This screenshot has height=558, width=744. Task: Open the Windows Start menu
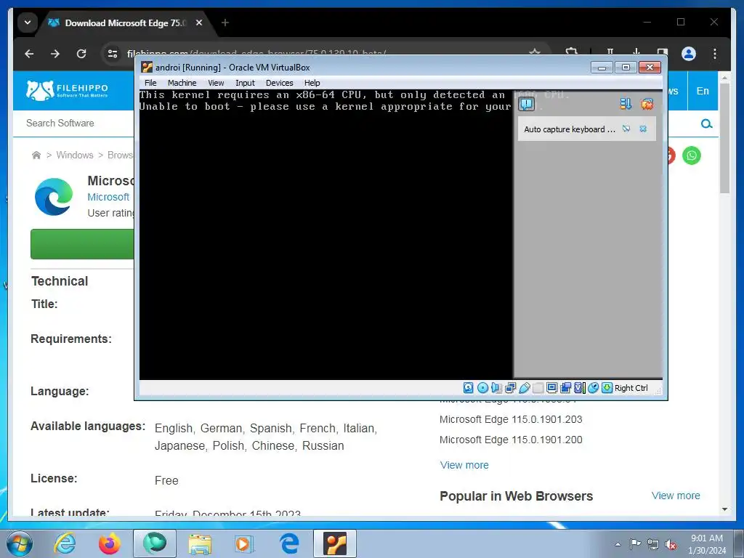click(20, 543)
